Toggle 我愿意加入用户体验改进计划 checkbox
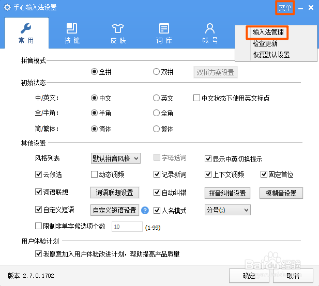Image resolution: width=319 pixels, height=286 pixels. pos(38,253)
